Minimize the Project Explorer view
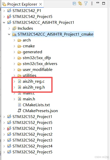This screenshot has width=110, height=160. coord(98,3)
